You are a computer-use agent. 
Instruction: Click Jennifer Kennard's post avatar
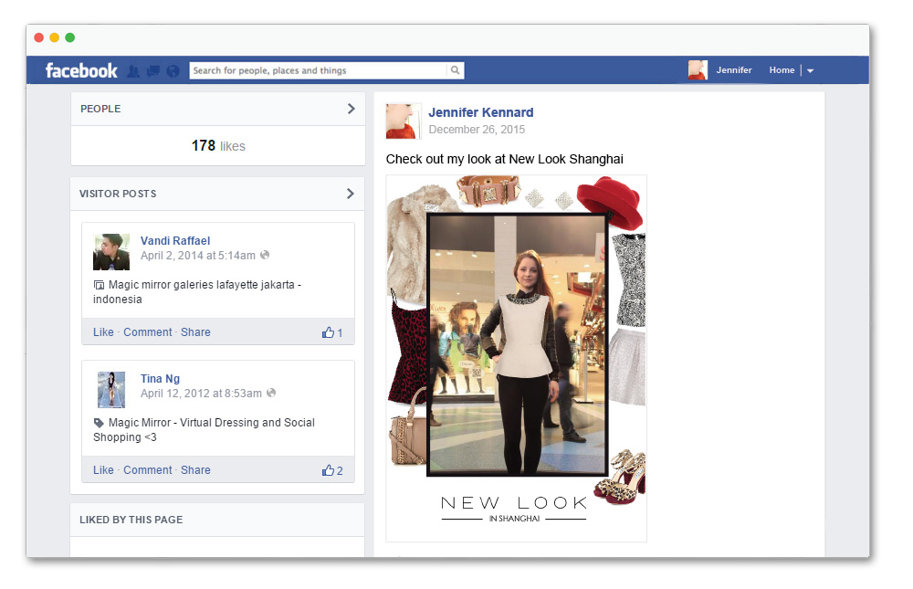[404, 121]
